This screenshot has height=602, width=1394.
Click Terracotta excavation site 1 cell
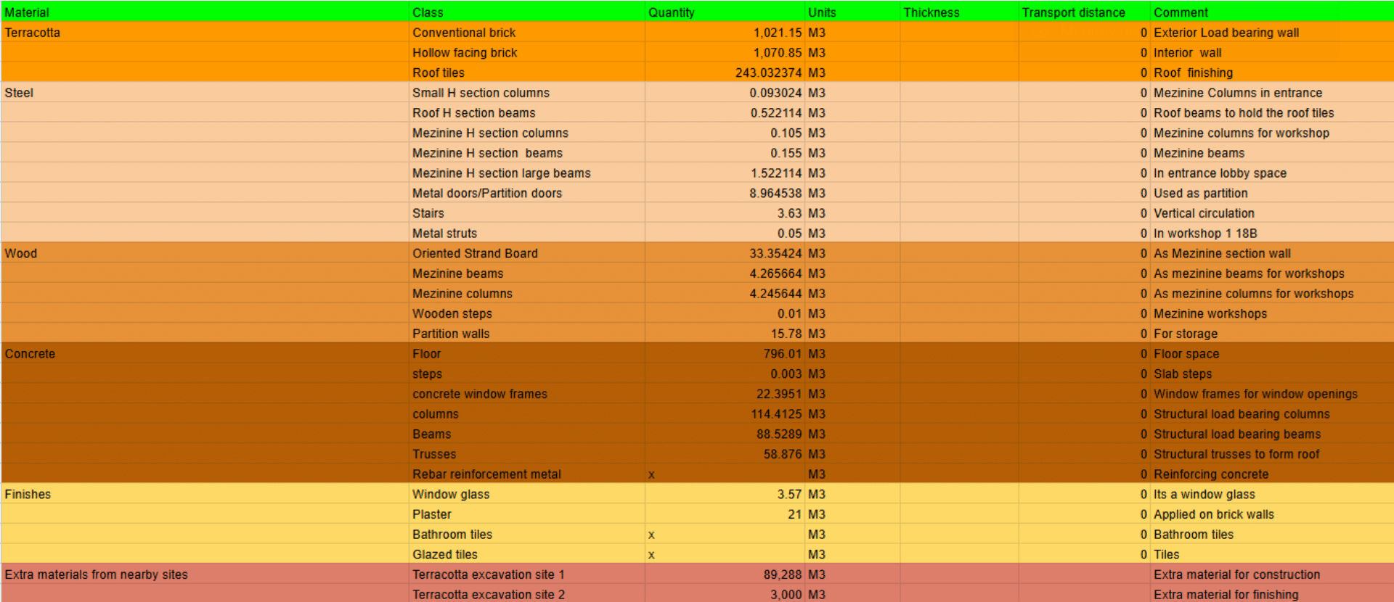(x=527, y=574)
